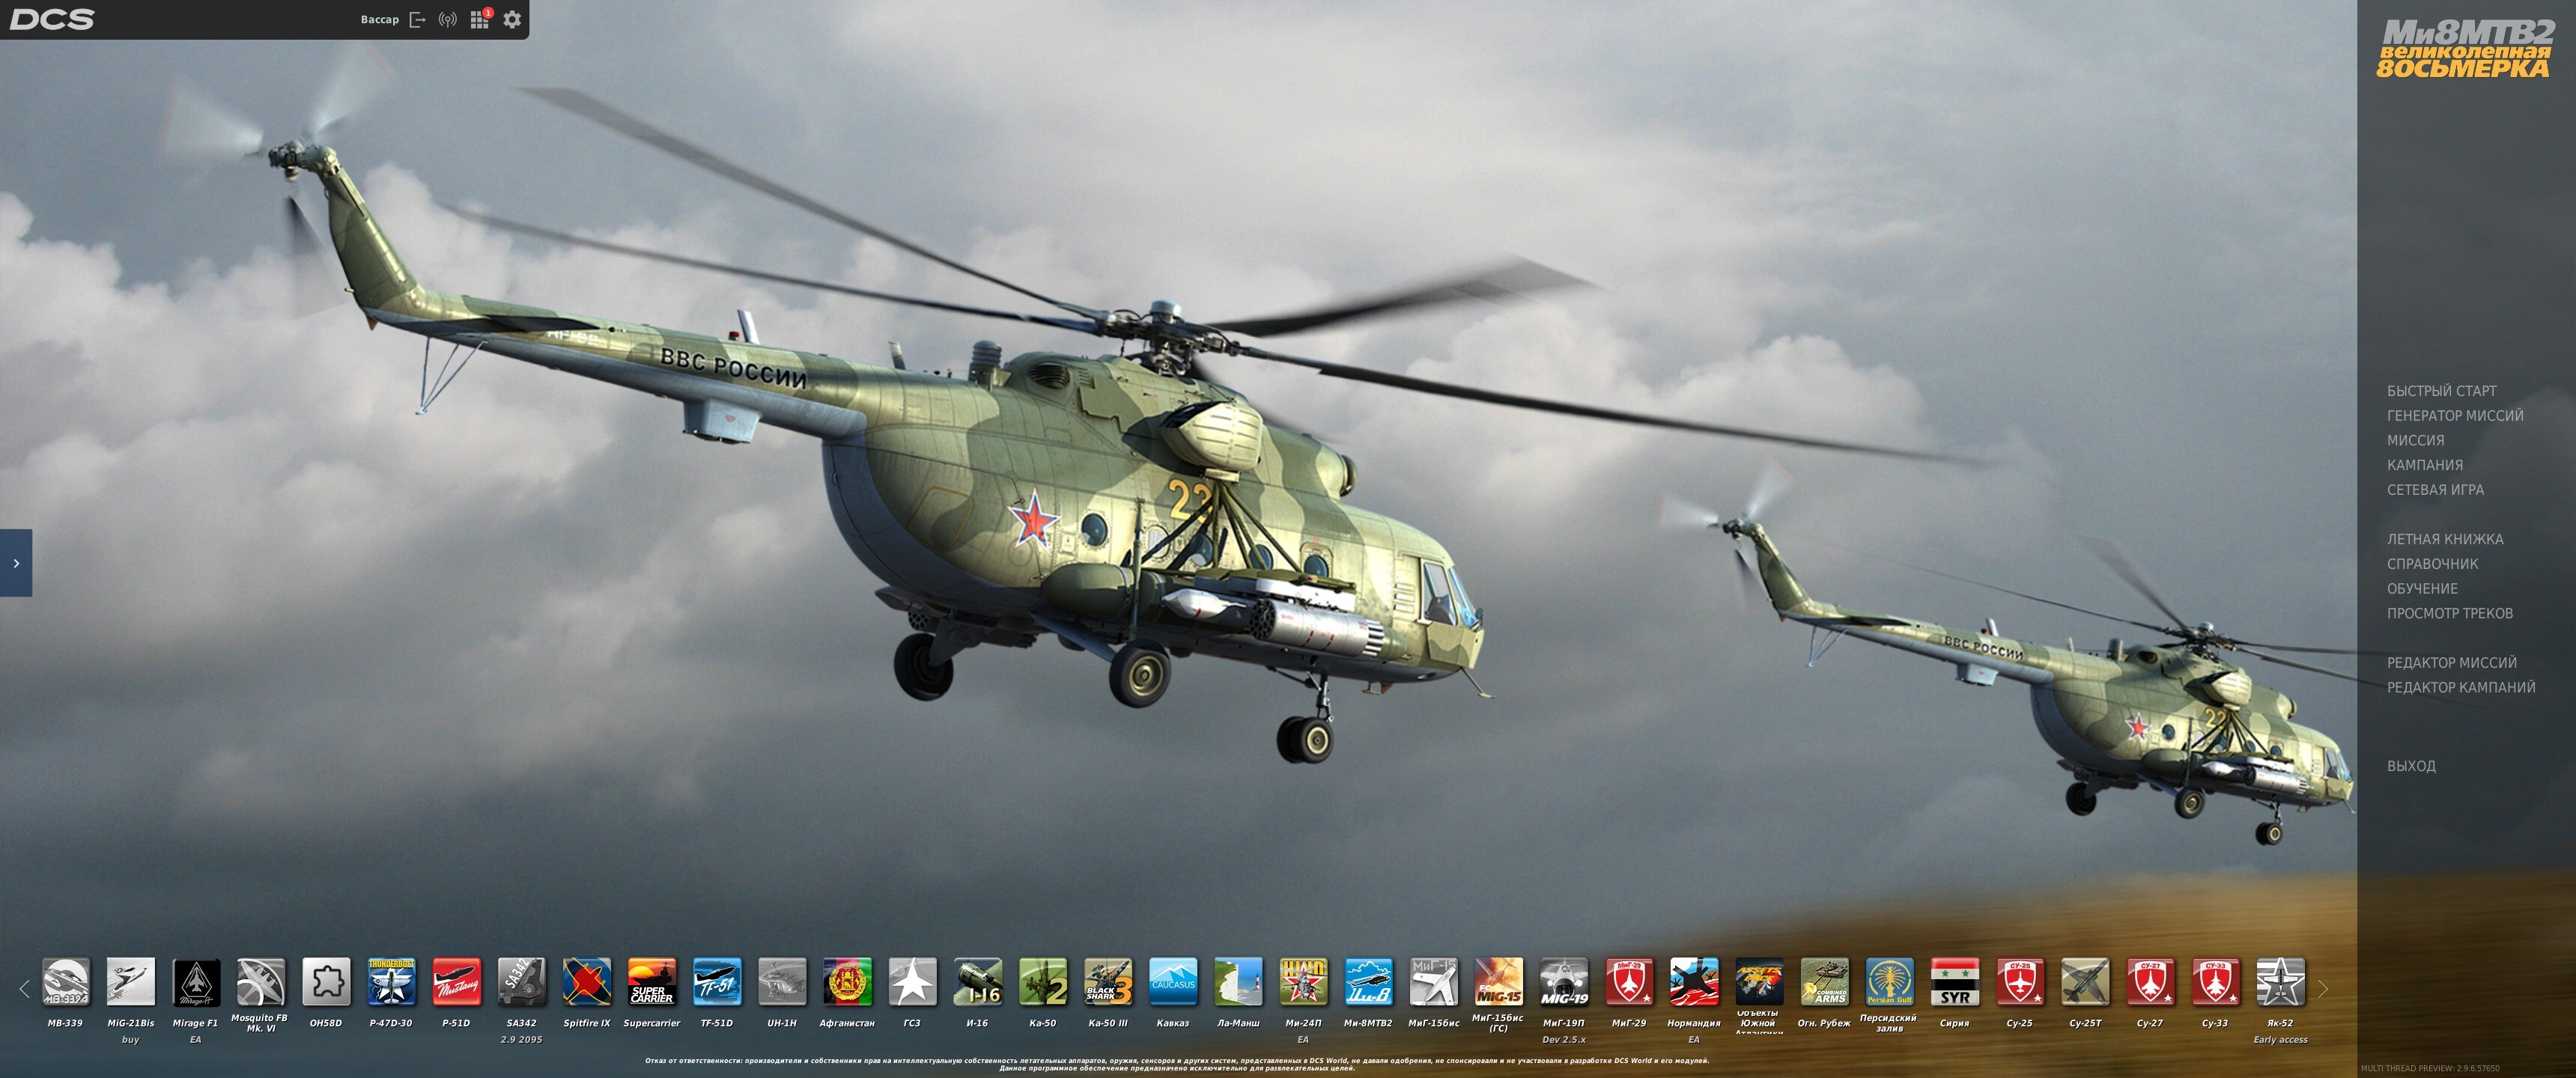2576x1078 pixels.
Task: Select the Ла-Манш map icon
Action: point(1238,981)
